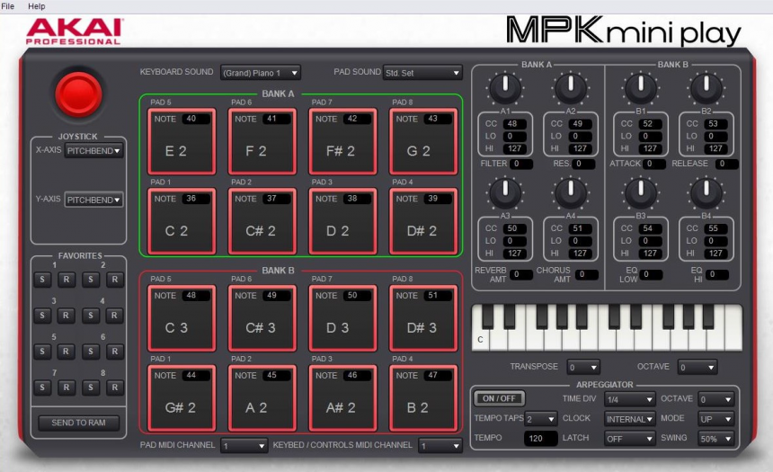Trigger Bank B pad 8 (D# 3)
The height and width of the screenshot is (472, 773).
click(423, 318)
